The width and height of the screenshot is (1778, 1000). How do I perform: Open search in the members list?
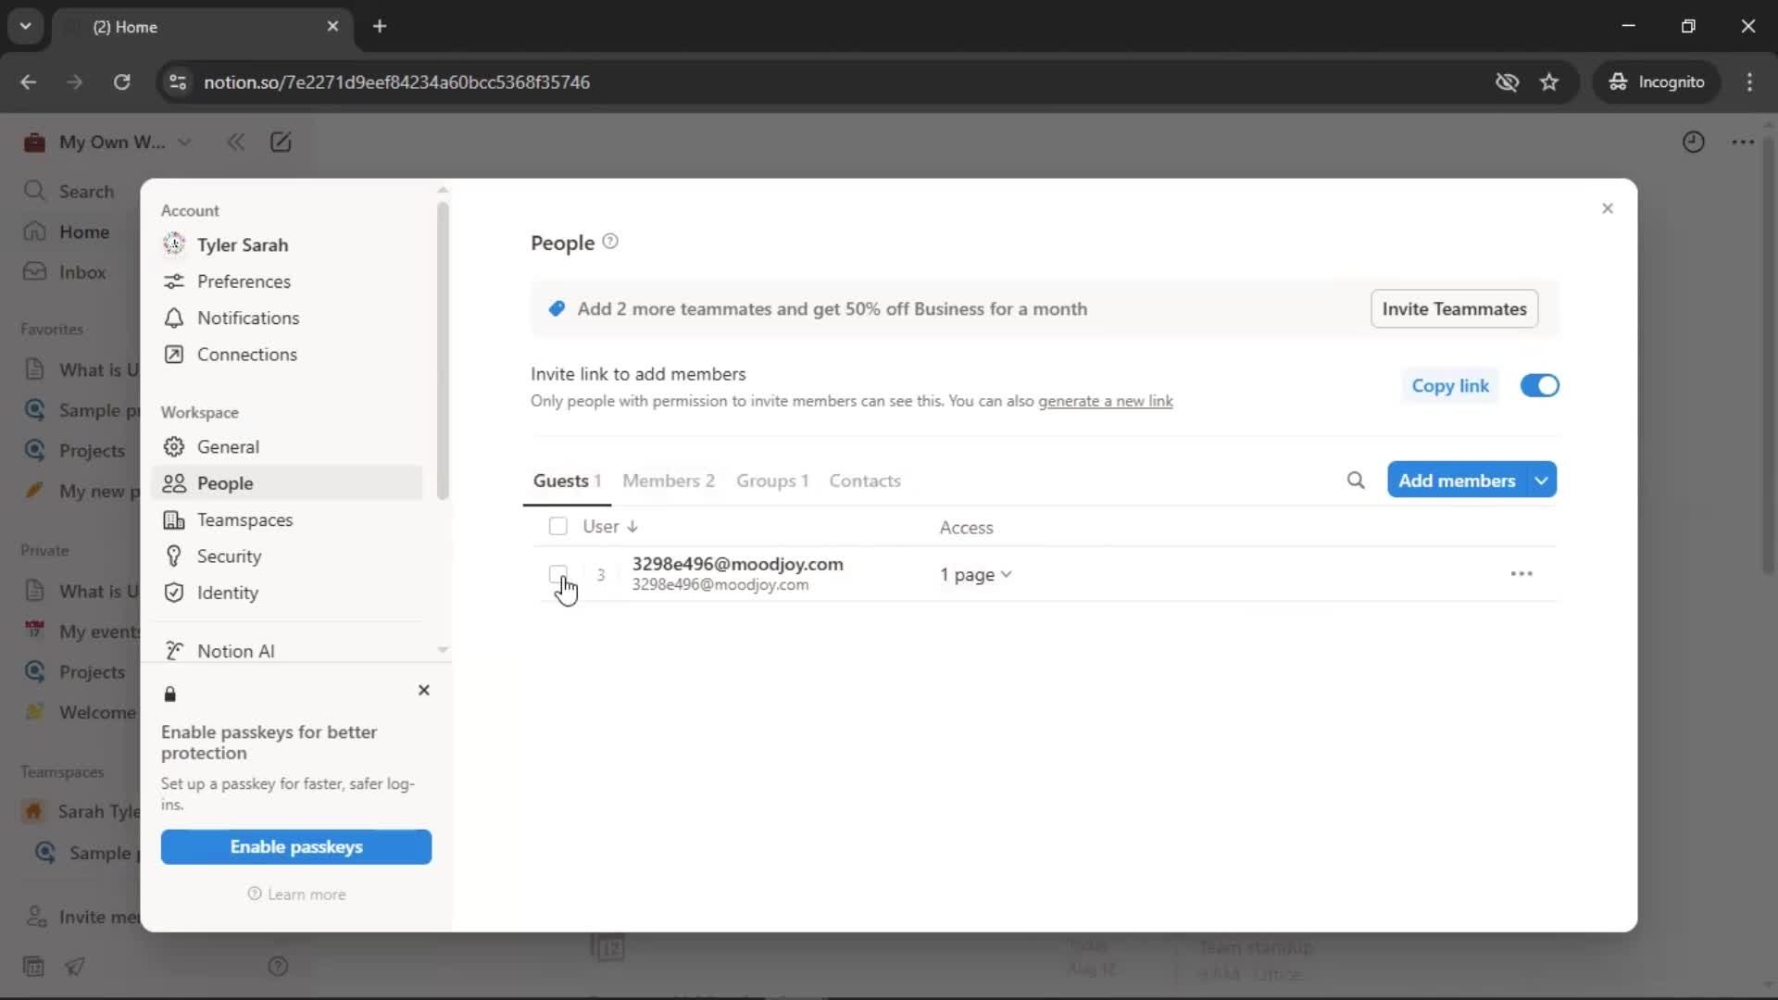pos(1356,480)
